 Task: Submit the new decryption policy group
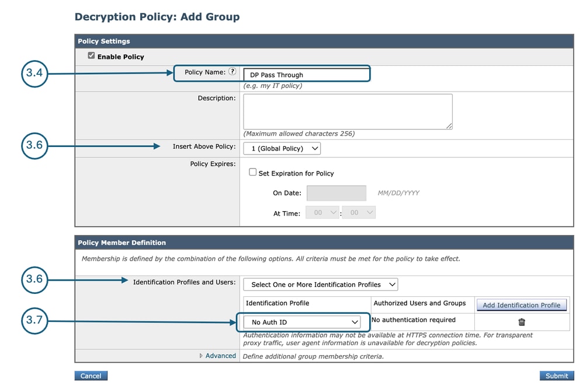556,376
